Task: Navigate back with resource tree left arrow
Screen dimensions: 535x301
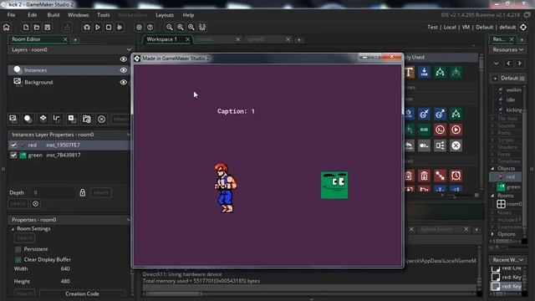Action: (509, 64)
